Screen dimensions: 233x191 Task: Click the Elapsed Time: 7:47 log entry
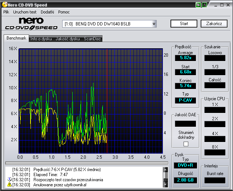click(51, 175)
